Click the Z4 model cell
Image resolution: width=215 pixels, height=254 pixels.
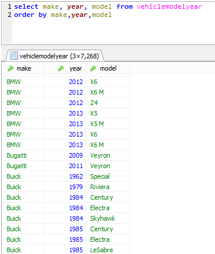pos(107,103)
